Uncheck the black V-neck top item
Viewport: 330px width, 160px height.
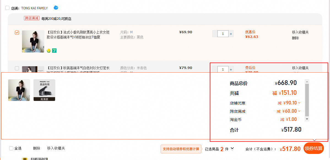pyautogui.click(x=17, y=32)
